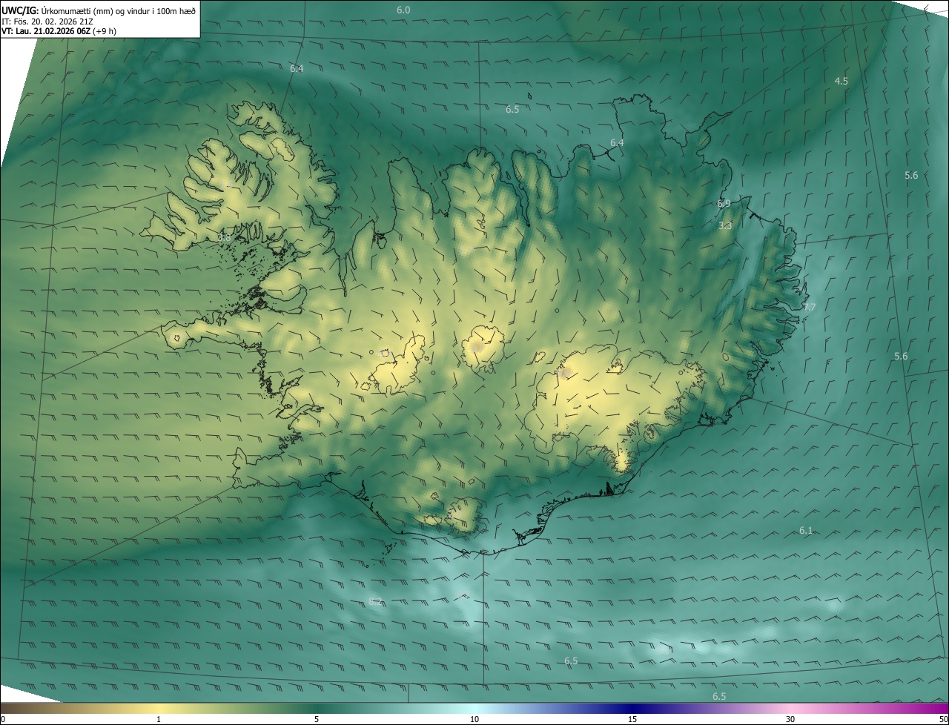The height and width of the screenshot is (725, 949).
Task: Click the initial time line "IT: Fös. 20. 02. 2026 21Z"
Action: [47, 21]
